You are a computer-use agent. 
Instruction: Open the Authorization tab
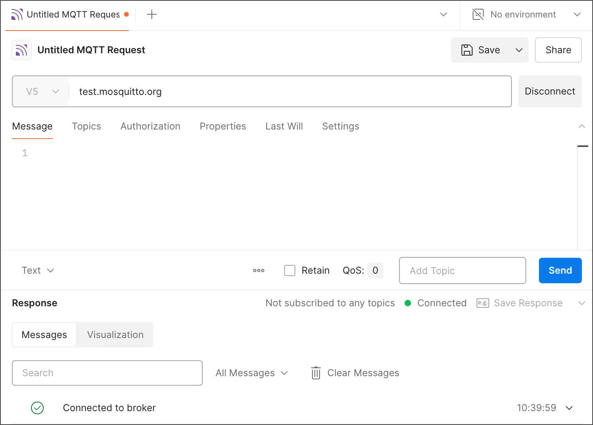tap(150, 126)
